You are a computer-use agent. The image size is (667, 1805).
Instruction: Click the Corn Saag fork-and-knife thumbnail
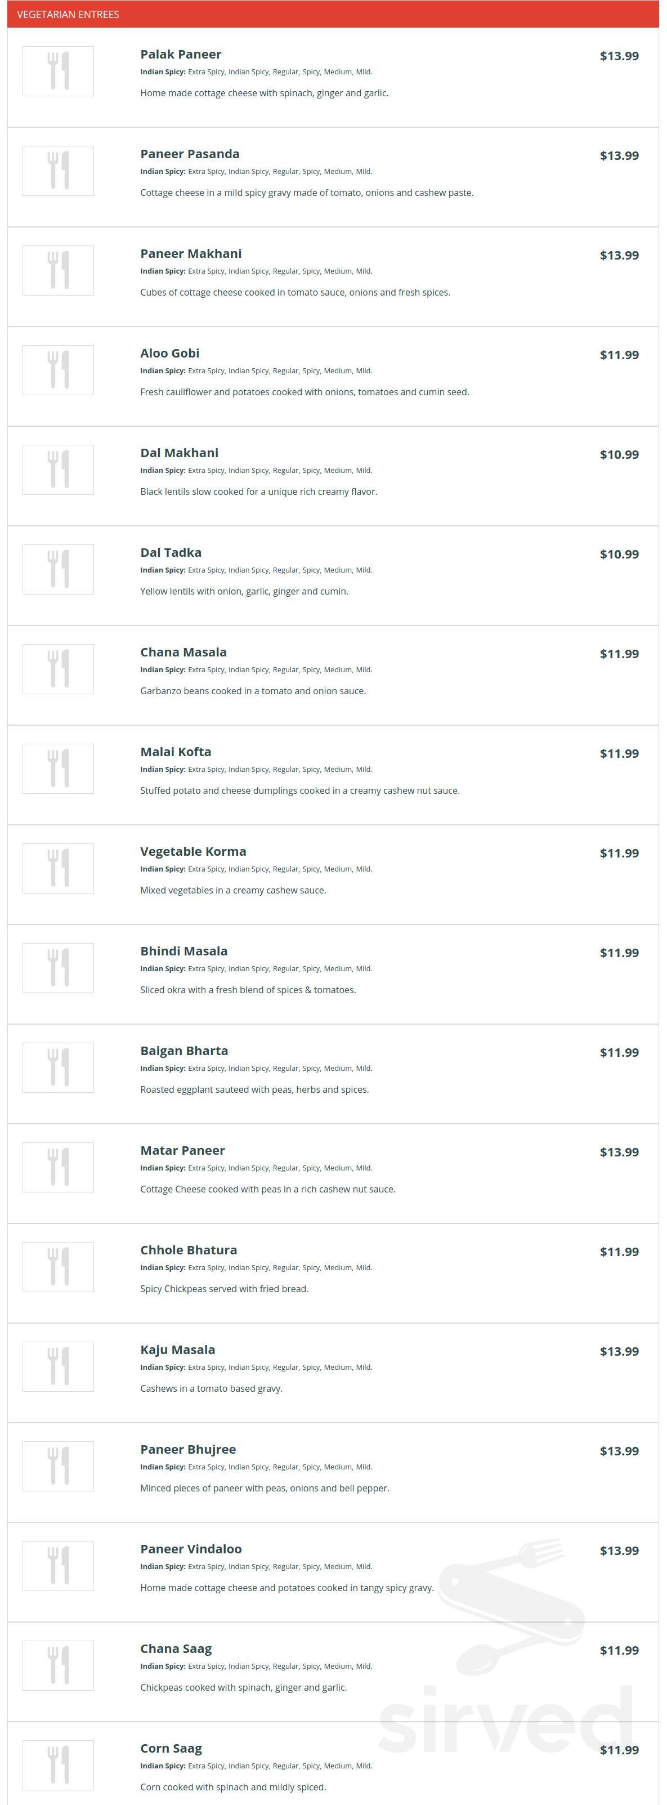point(58,1765)
